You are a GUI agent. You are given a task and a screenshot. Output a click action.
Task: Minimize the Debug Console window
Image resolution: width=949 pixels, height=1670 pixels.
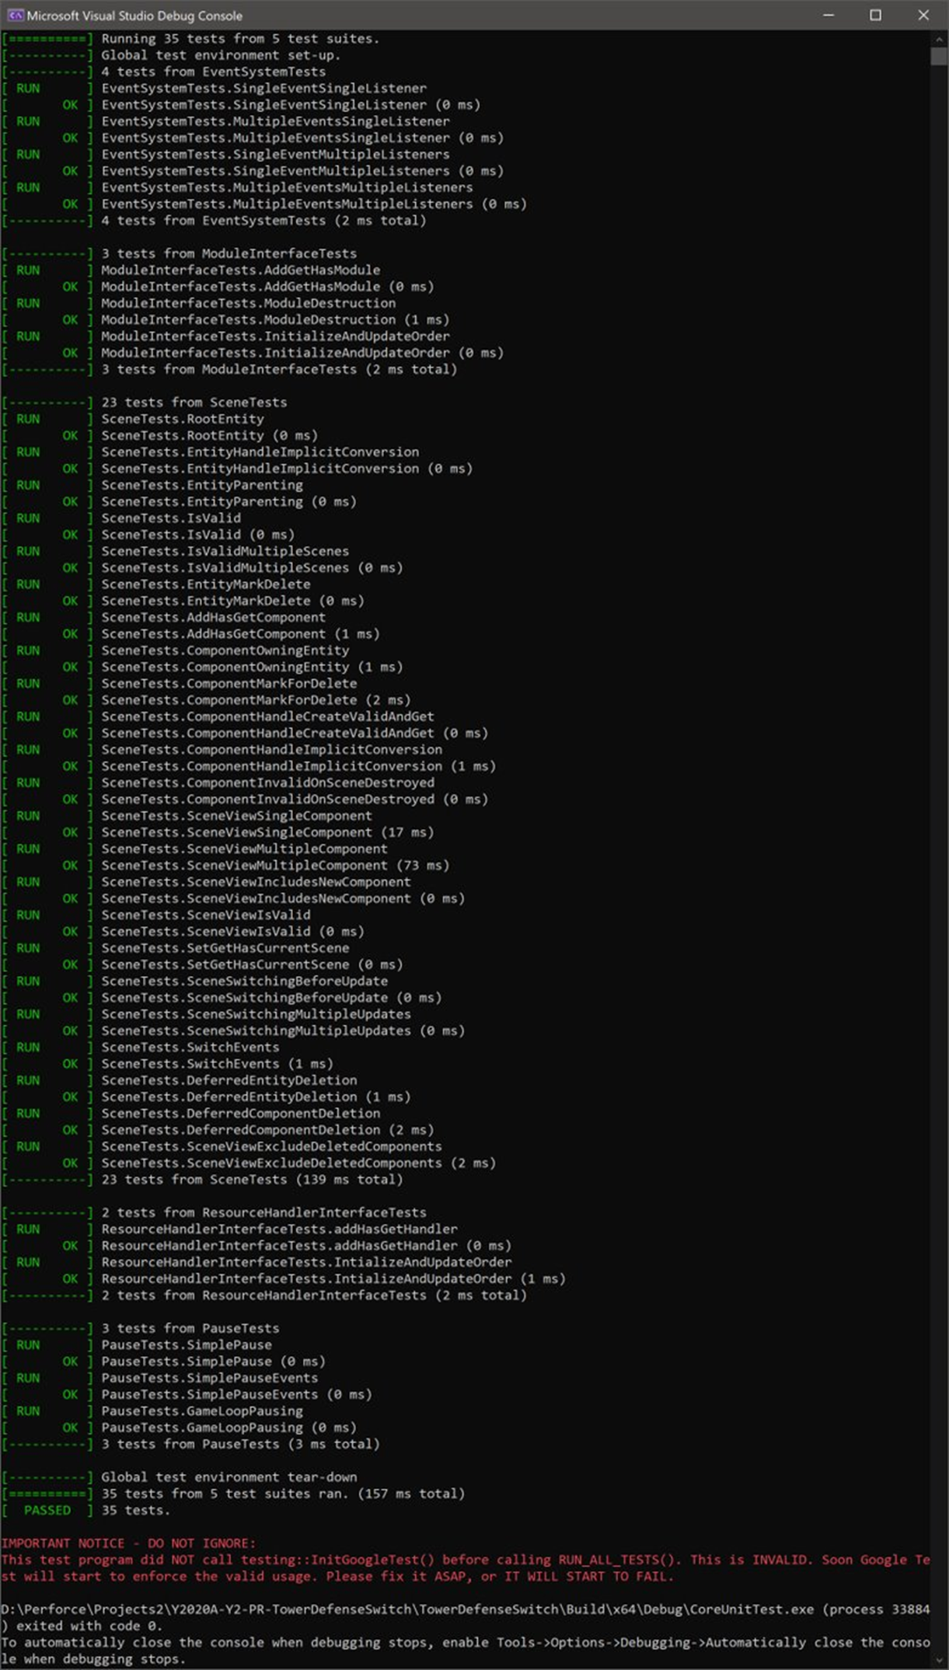point(829,15)
